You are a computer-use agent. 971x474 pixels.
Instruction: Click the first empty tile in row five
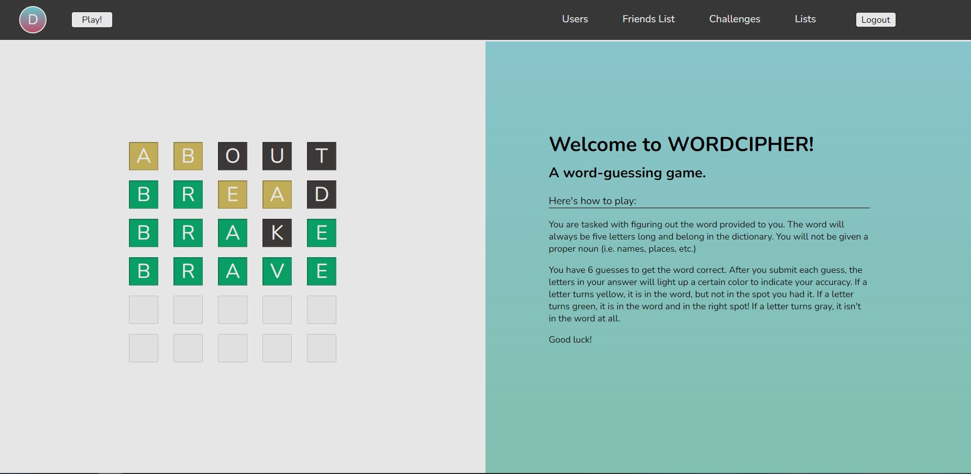(x=143, y=309)
